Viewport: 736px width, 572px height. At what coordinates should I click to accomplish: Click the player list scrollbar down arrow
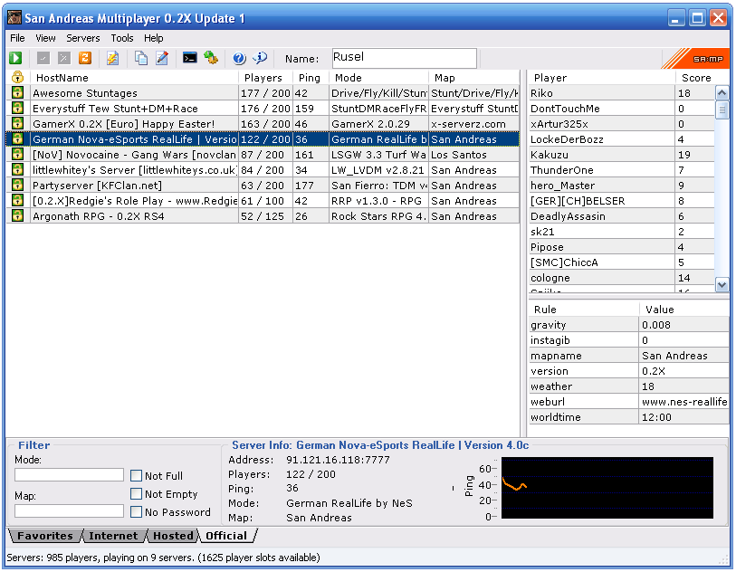point(722,284)
